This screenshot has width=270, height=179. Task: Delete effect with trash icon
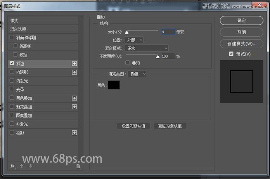pos(78,166)
